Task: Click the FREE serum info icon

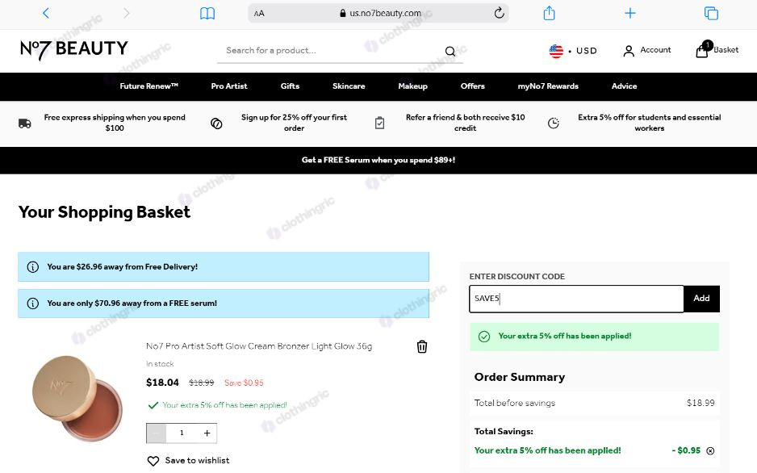Action: coord(33,303)
